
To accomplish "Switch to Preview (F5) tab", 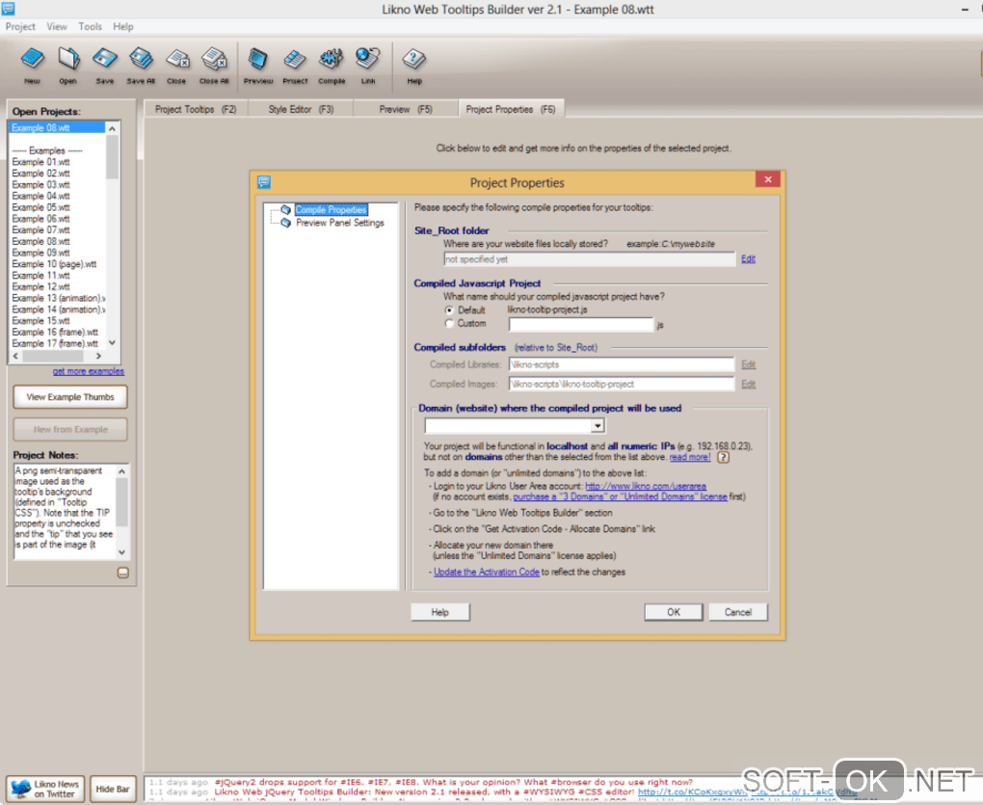I will [406, 109].
